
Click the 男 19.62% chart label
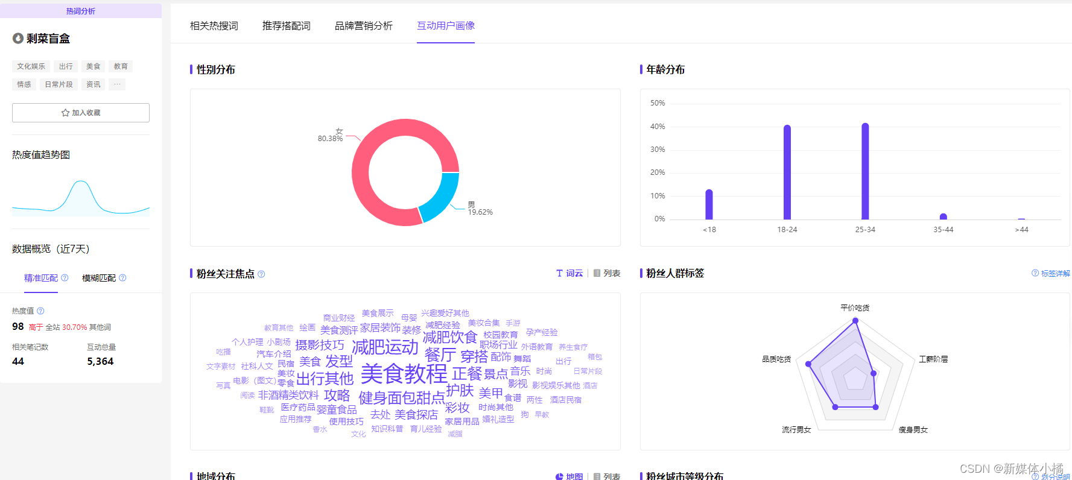tap(480, 209)
